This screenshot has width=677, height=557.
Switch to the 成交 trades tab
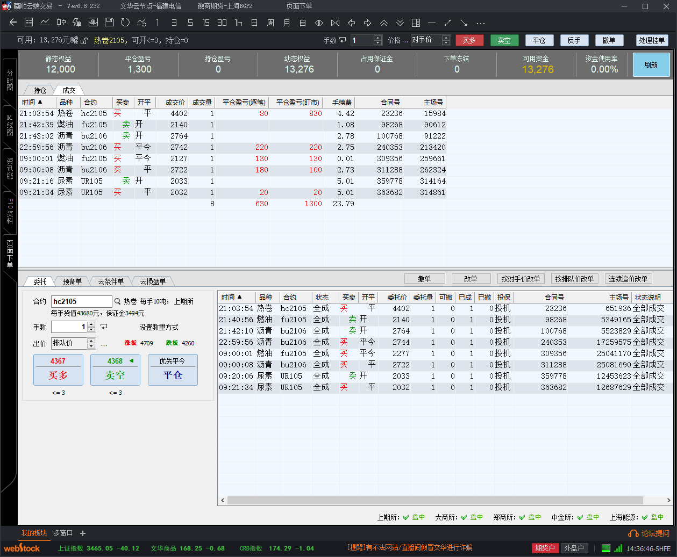(x=69, y=90)
